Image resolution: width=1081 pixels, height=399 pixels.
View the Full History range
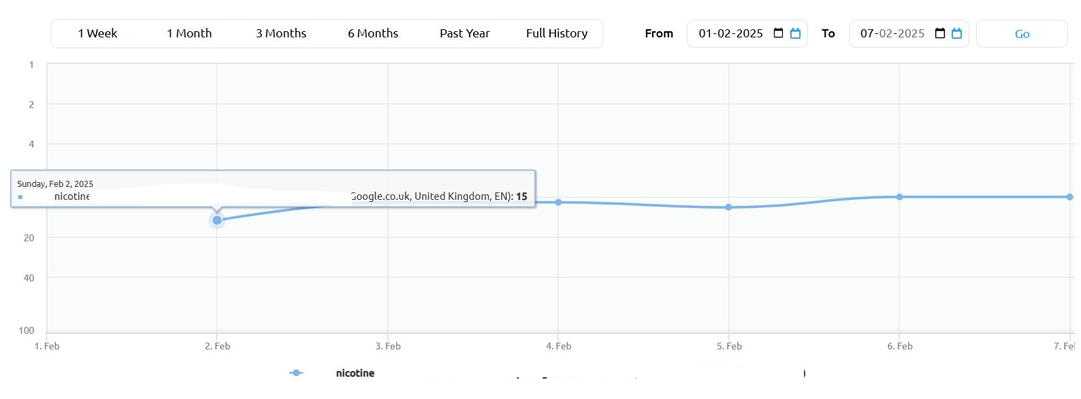tap(557, 33)
